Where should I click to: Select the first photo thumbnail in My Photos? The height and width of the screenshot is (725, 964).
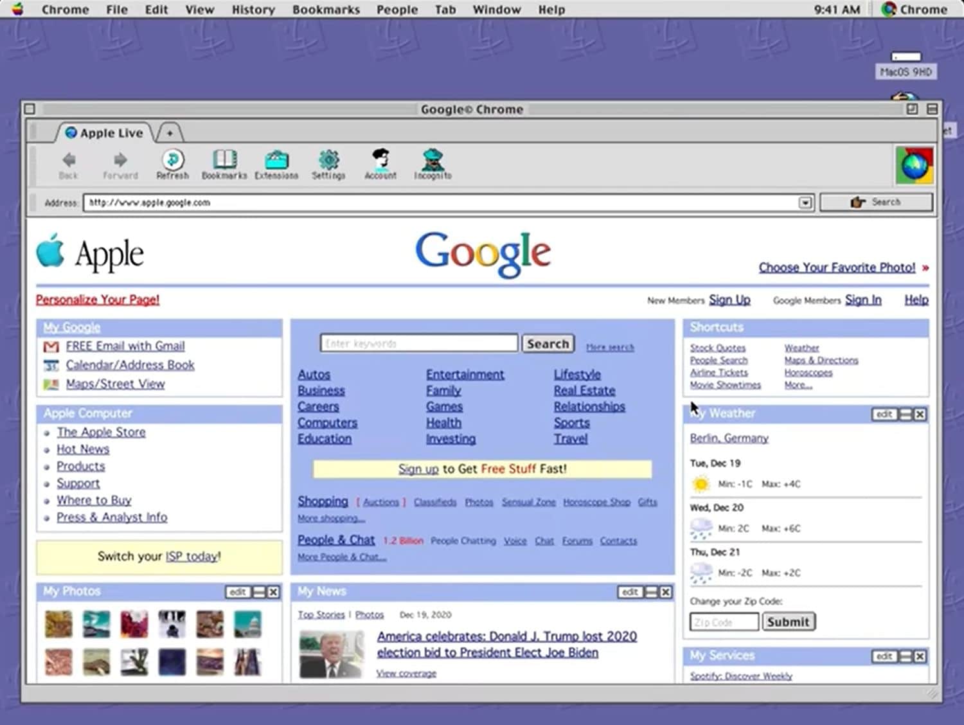point(58,624)
